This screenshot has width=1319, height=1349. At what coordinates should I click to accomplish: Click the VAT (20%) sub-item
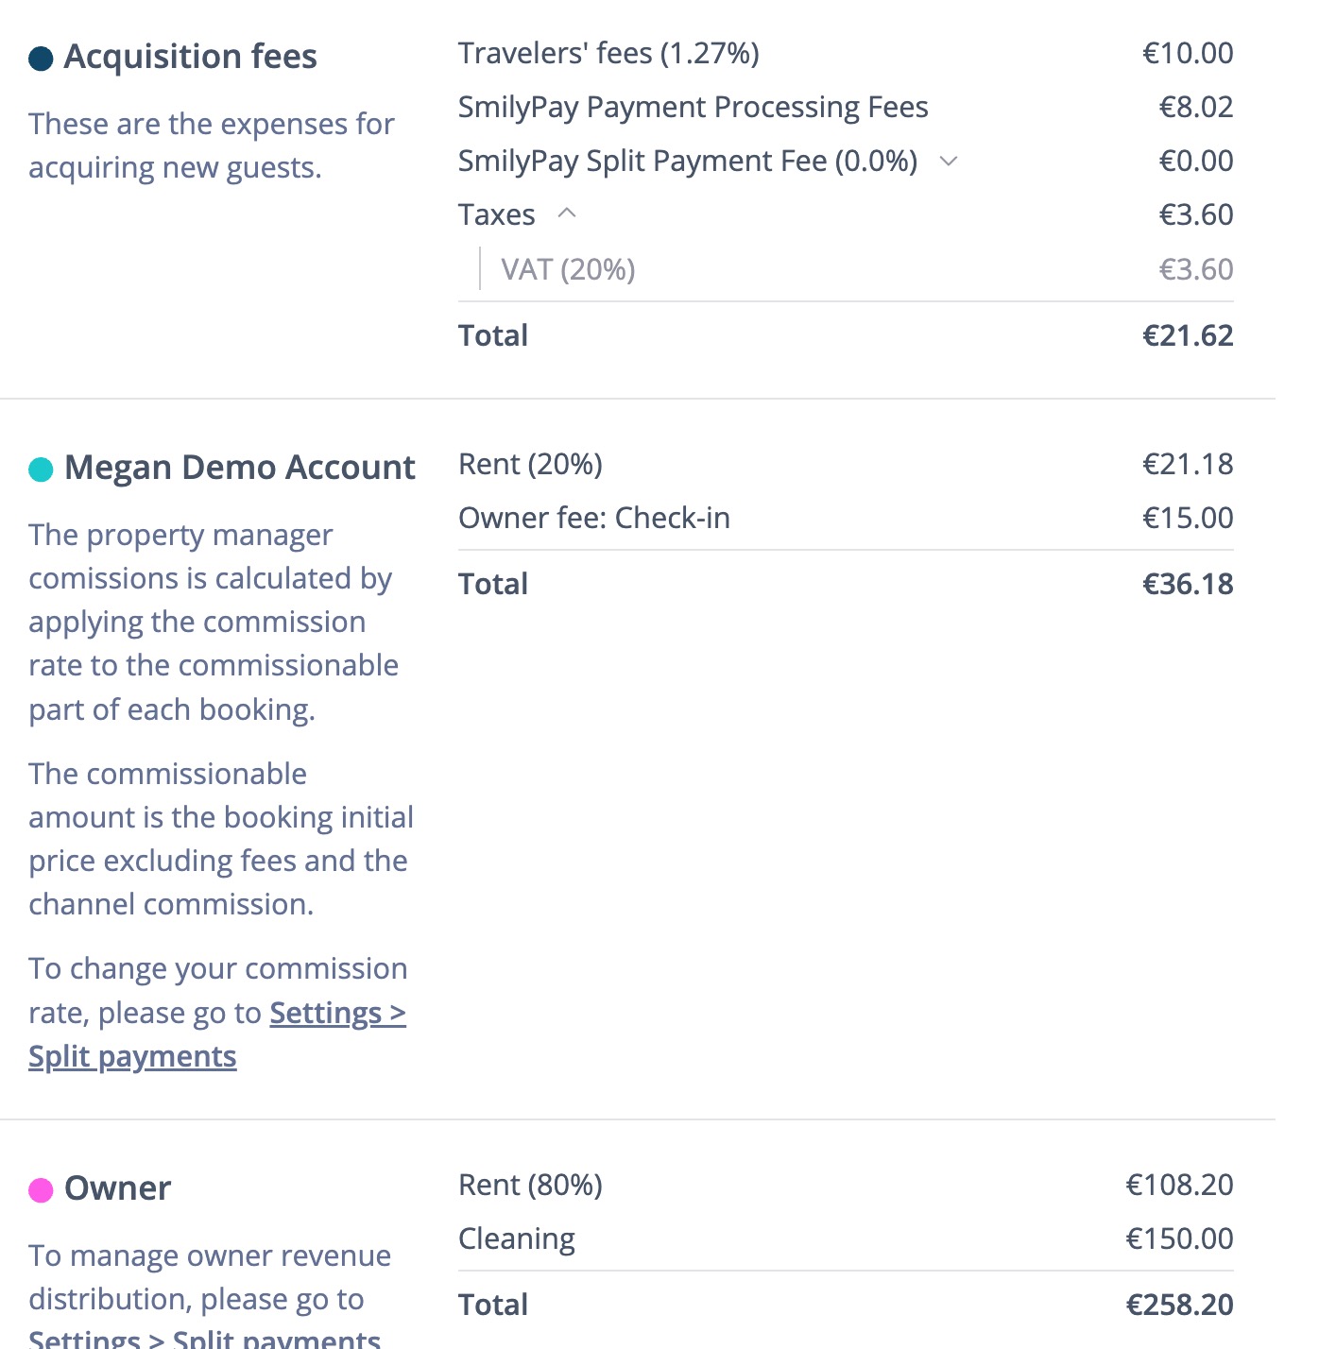(568, 270)
